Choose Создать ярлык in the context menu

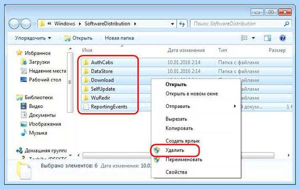tap(182, 141)
